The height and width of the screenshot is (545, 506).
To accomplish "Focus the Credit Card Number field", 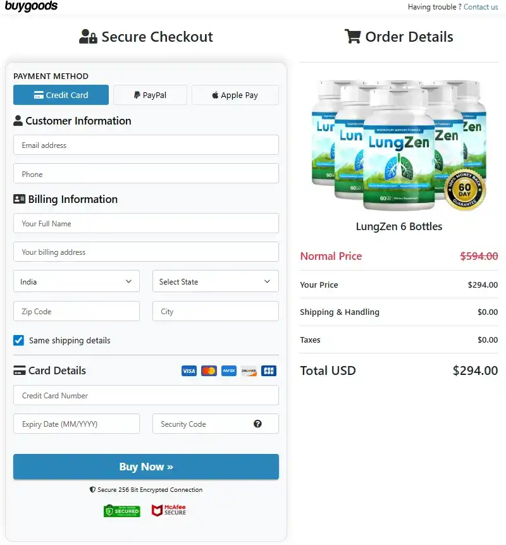I will click(145, 396).
